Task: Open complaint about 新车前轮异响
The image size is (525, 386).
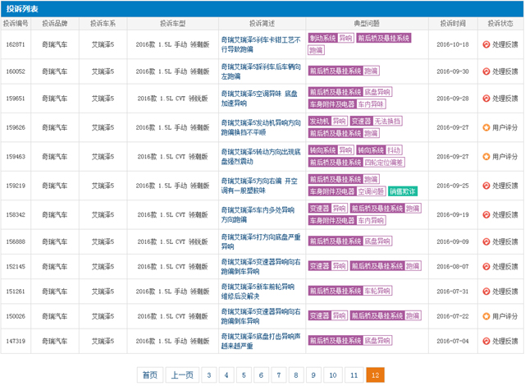Action: tap(258, 292)
